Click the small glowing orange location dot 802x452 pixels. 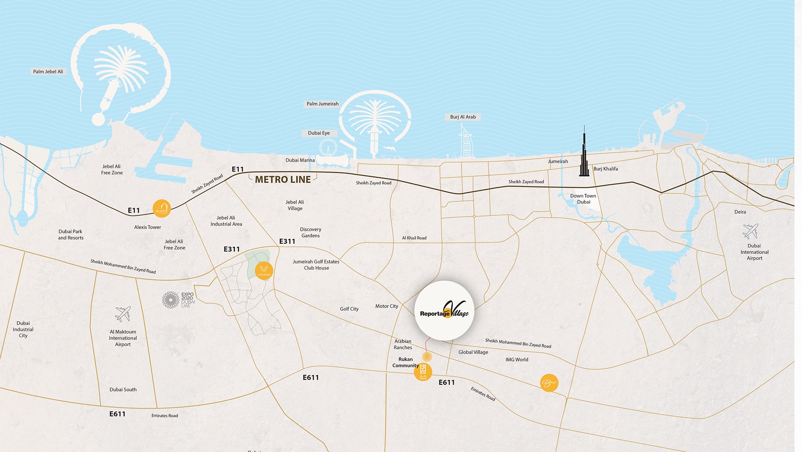pos(427,357)
